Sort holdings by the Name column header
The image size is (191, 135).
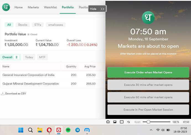[x=6, y=67]
